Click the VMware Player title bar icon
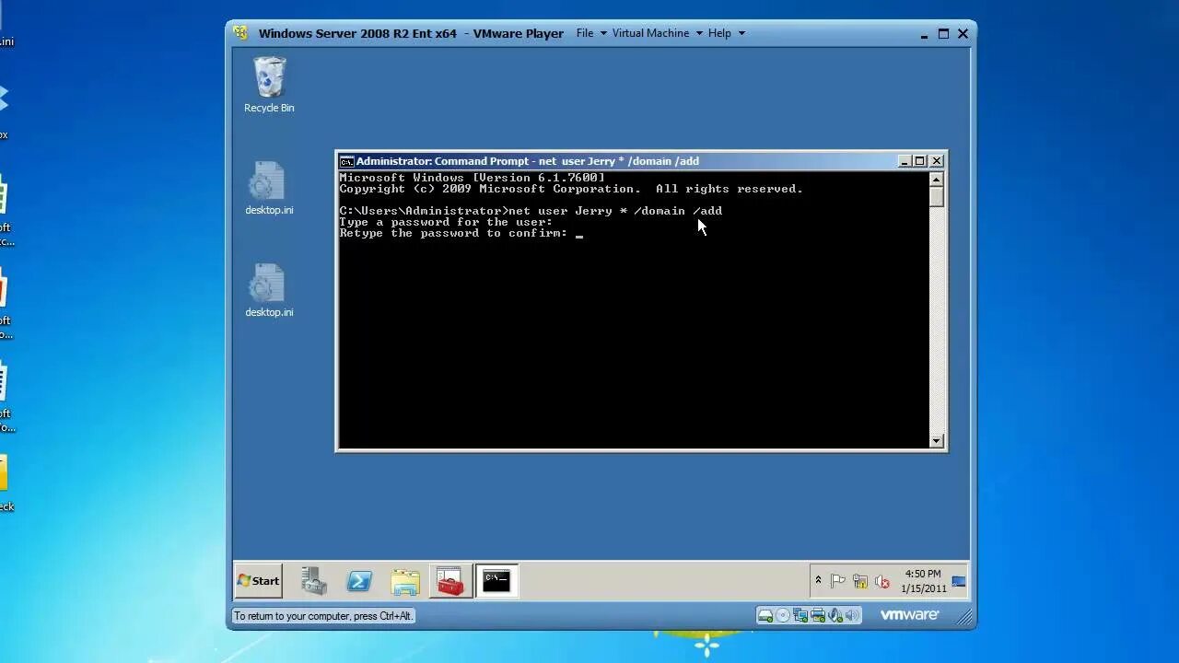Image resolution: width=1179 pixels, height=663 pixels. click(241, 33)
